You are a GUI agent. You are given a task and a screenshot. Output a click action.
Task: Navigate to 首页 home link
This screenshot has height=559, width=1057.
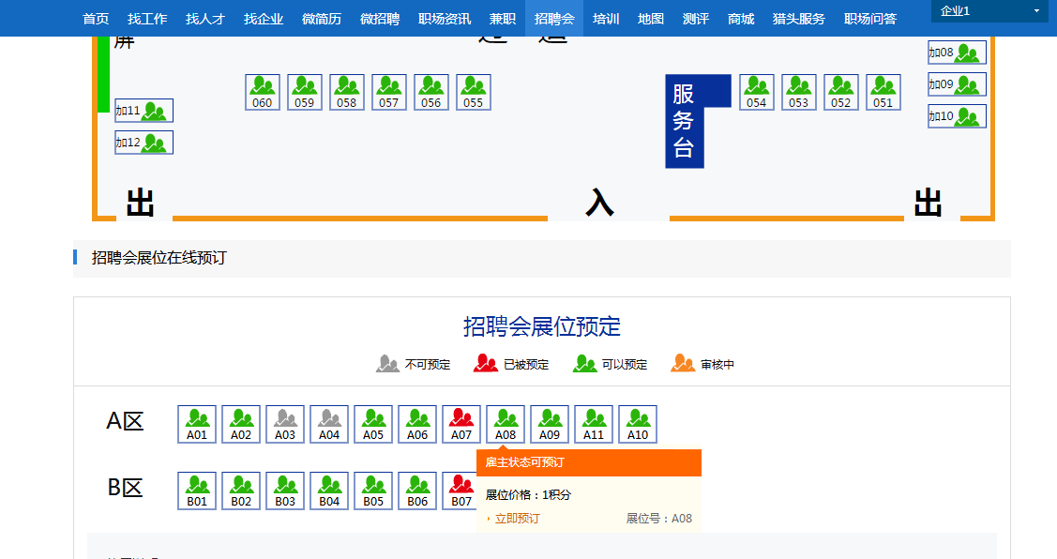pyautogui.click(x=96, y=19)
